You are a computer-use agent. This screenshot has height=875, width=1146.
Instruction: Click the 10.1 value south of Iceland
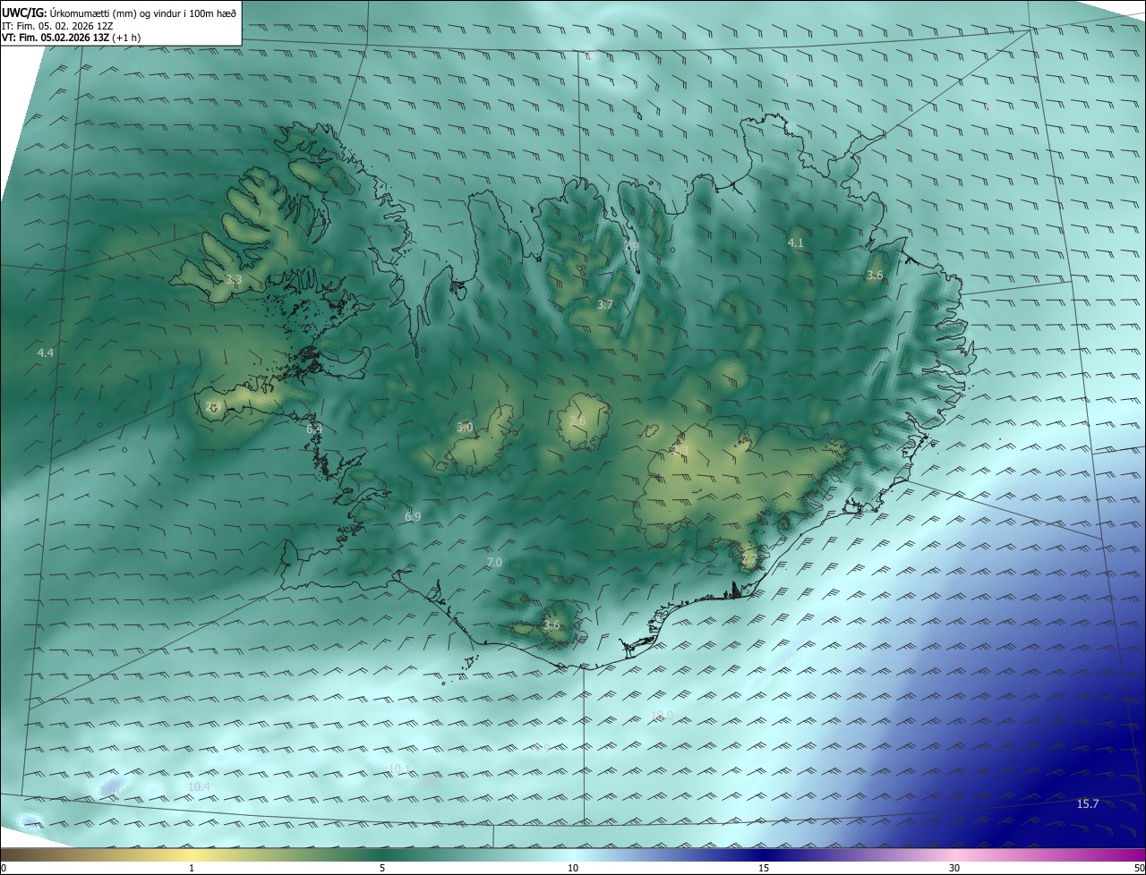tap(399, 769)
